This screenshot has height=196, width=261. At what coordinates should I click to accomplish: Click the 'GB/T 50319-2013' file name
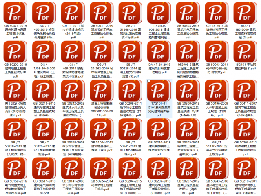click(x=15, y=148)
